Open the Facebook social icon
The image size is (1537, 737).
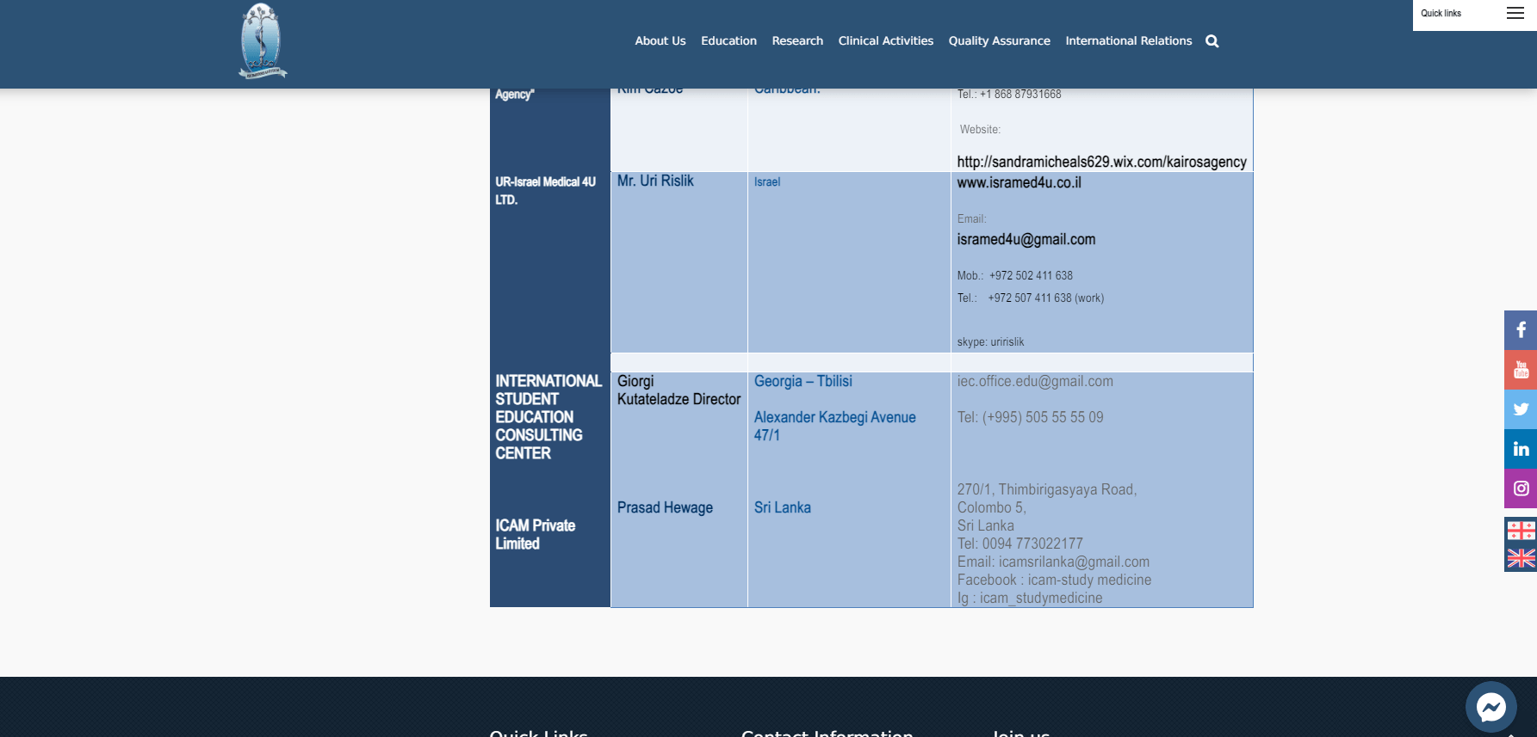tap(1521, 330)
